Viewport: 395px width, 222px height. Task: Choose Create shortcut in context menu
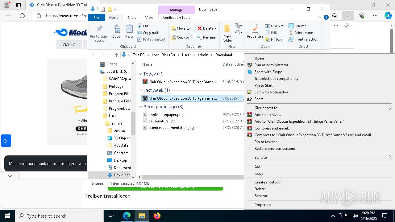(x=319, y=182)
